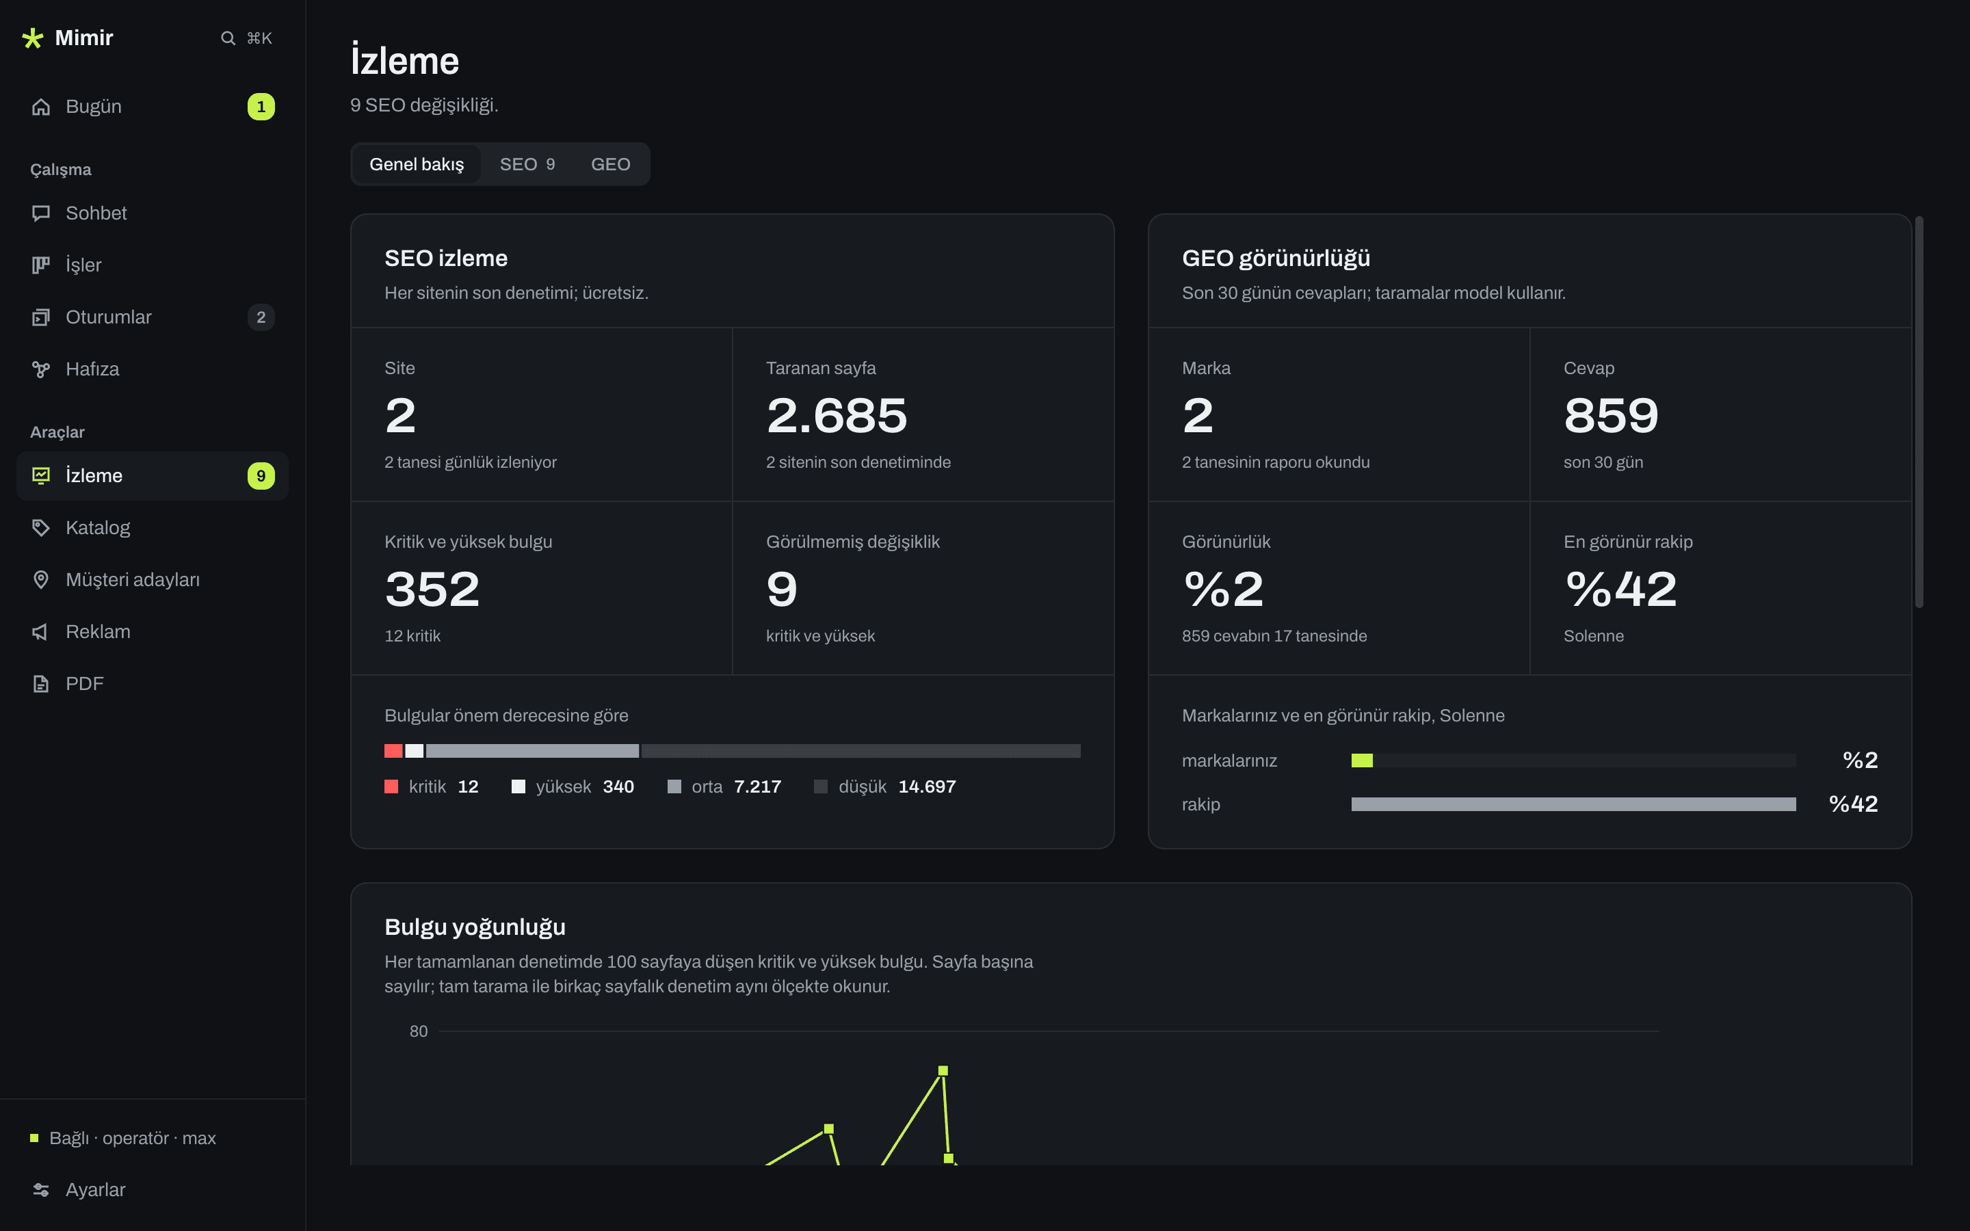1970x1231 pixels.
Task: Click the Bağlı · operatör · max status text
Action: (133, 1138)
